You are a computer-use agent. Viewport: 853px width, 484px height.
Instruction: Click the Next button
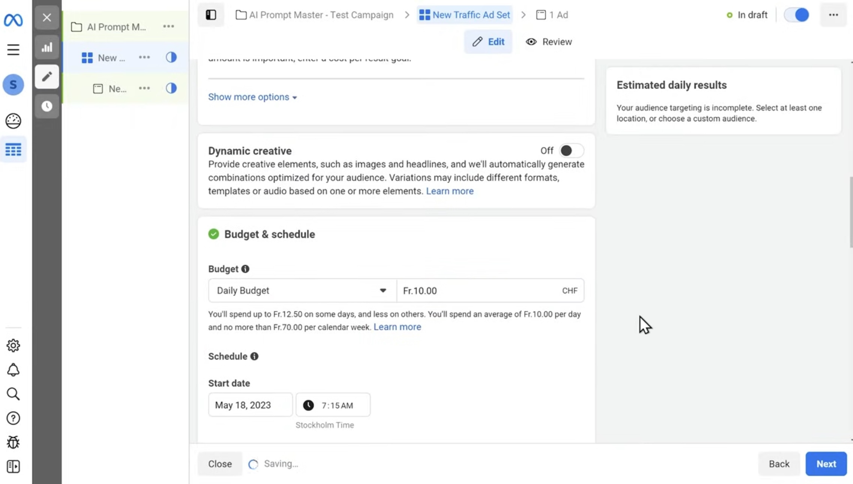(826, 464)
